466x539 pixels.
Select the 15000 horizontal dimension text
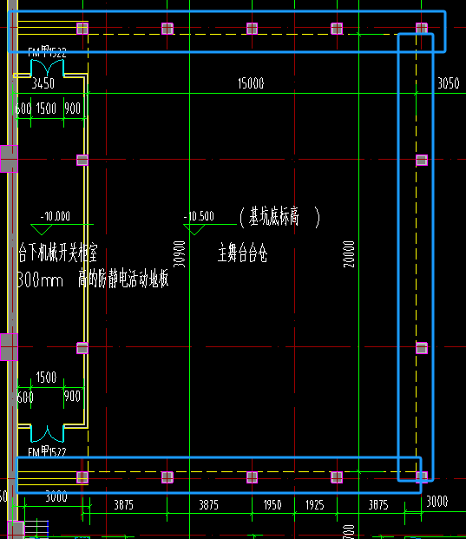click(251, 83)
